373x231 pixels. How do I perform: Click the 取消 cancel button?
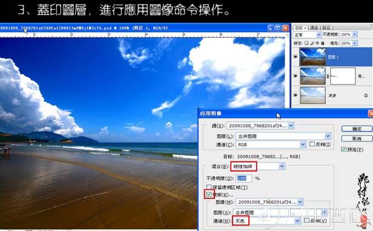[x=357, y=138]
